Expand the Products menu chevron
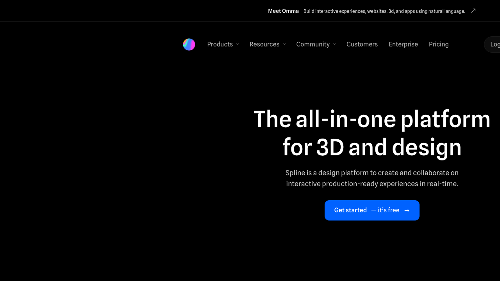 coord(237,44)
